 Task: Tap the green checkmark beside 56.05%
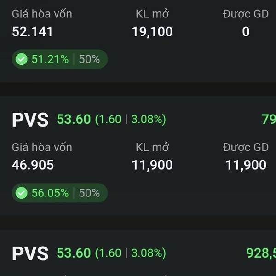click(22, 193)
